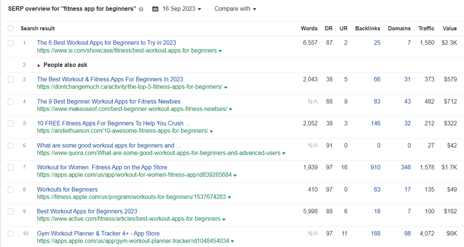Viewport: 464px width, 247px height.
Task: Open URL dropdown arrow for fitness.apple.com result
Action: 229,198
